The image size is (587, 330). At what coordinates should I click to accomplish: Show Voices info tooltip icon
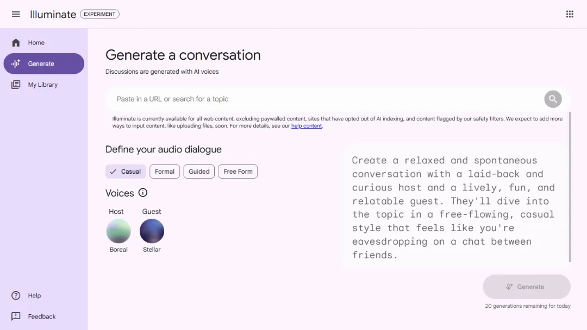pyautogui.click(x=142, y=193)
